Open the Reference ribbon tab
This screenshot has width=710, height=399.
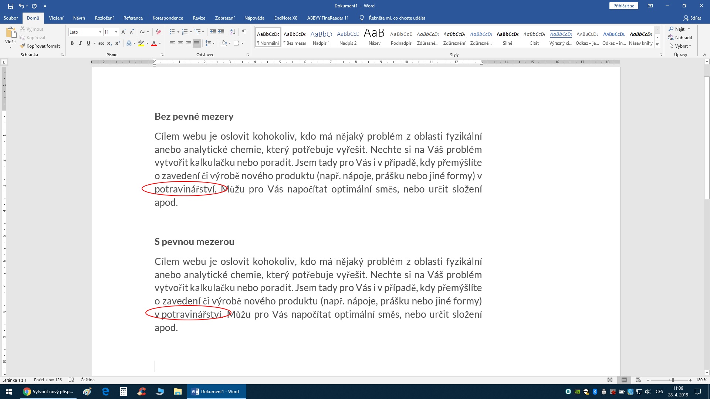(133, 18)
